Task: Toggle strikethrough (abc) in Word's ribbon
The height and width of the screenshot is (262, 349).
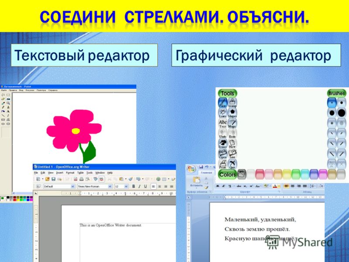Action: coord(239,186)
